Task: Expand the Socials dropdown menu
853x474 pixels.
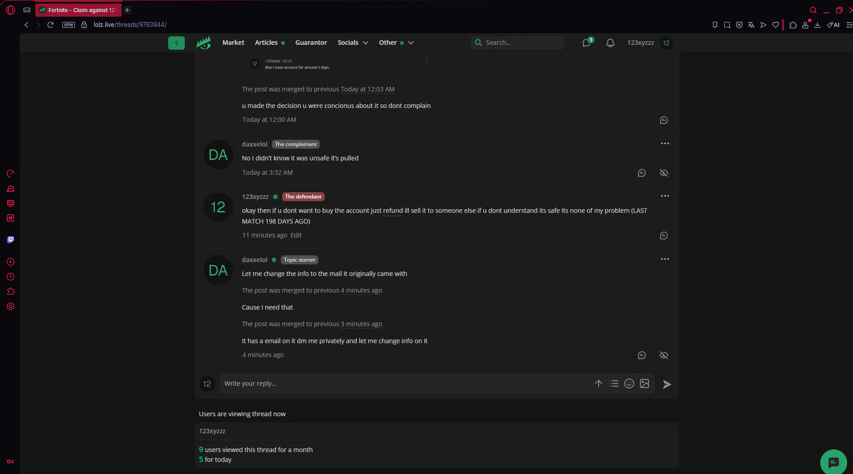Action: [x=353, y=43]
